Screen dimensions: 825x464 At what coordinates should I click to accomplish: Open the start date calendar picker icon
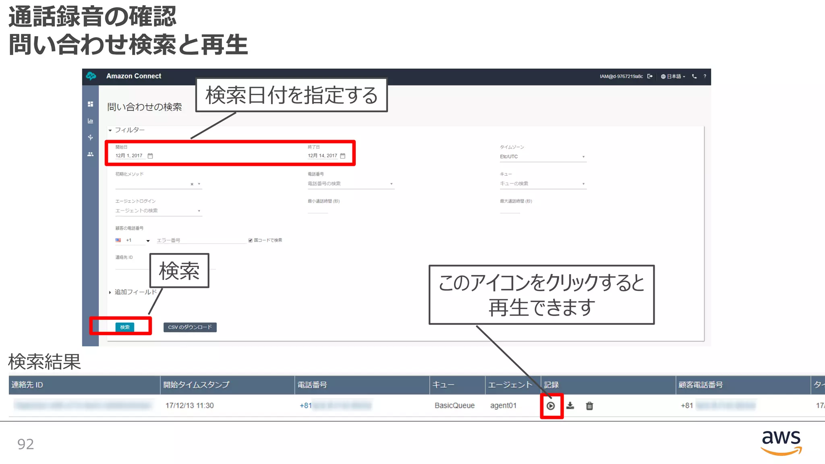(150, 156)
